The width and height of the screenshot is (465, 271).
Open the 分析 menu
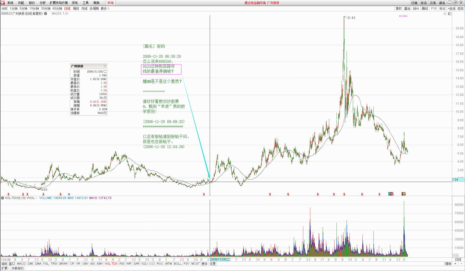[x=43, y=3]
